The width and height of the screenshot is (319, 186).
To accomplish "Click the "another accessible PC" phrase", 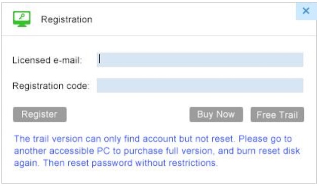I will coord(62,151).
